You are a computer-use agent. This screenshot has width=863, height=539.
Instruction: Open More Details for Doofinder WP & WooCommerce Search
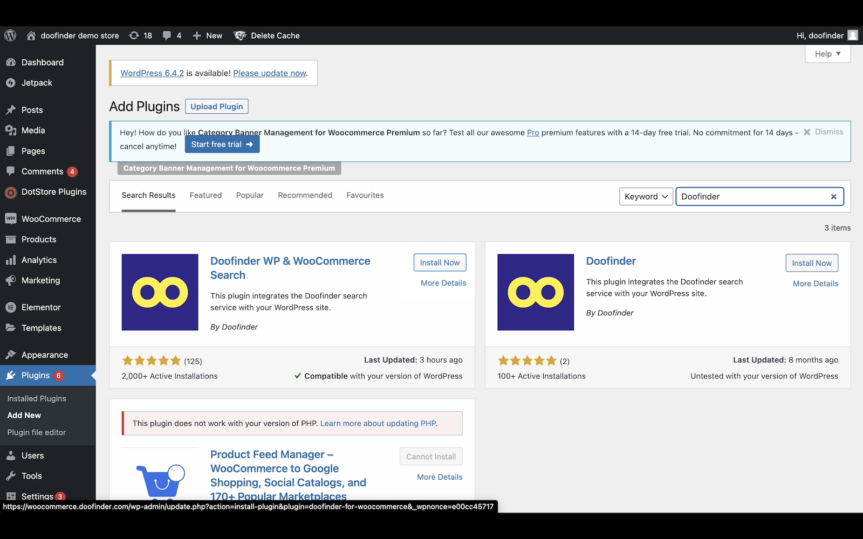pos(443,283)
